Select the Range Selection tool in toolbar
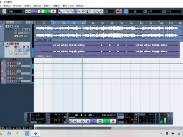Viewport: 183px width, 137px height. [64, 11]
